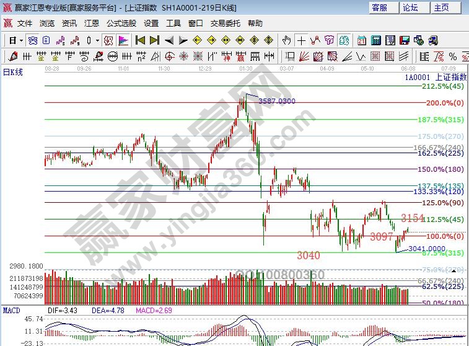Toggle the red pattern chart button

(x=108, y=40)
